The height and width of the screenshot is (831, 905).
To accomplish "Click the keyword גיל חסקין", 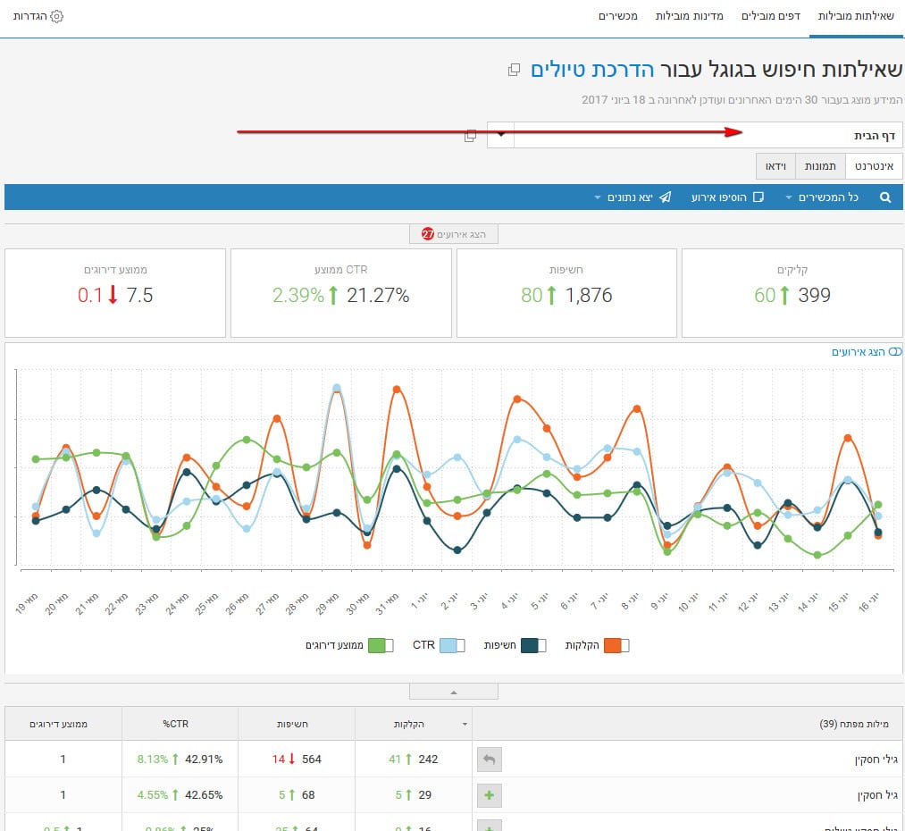I will [878, 795].
